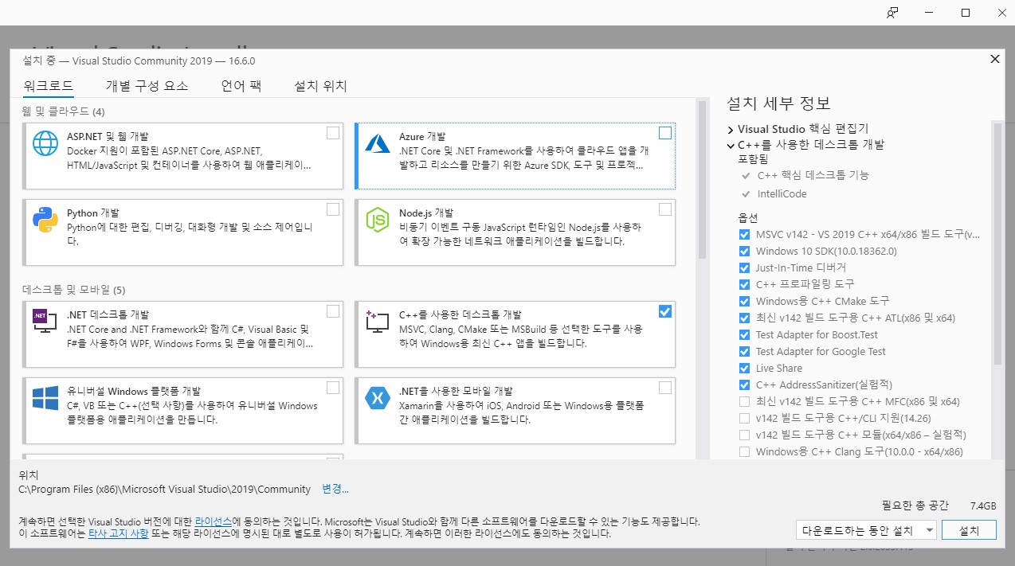Click the Universal Windows Platform logo icon
This screenshot has width=1015, height=566.
[x=45, y=397]
